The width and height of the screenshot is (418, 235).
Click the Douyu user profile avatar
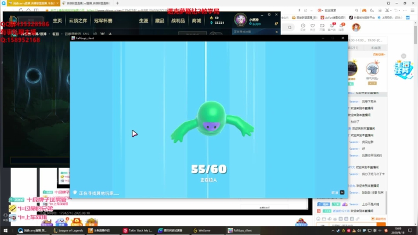tap(356, 27)
